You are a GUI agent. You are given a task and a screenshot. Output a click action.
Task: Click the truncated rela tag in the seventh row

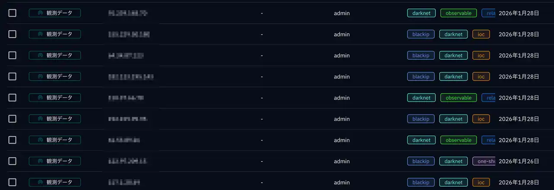(x=489, y=140)
